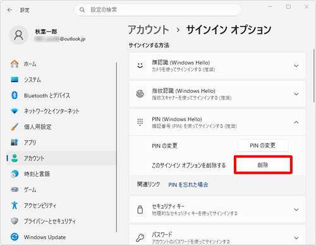316x245 pixels.
Task: Click the 関連リンク label
Action: click(149, 184)
